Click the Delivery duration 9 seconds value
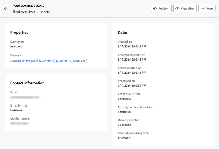 click(x=124, y=125)
